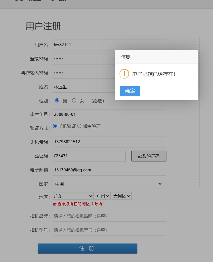Click into the 登录密码 password field
This screenshot has width=213, height=262.
pos(84,59)
